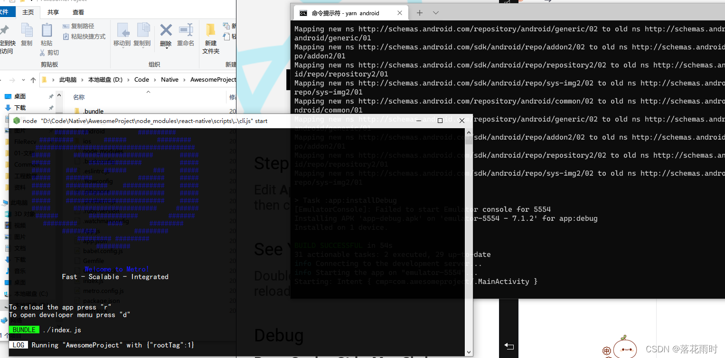Click the green BUNDLE label in Metro
This screenshot has width=725, height=358.
coord(24,330)
